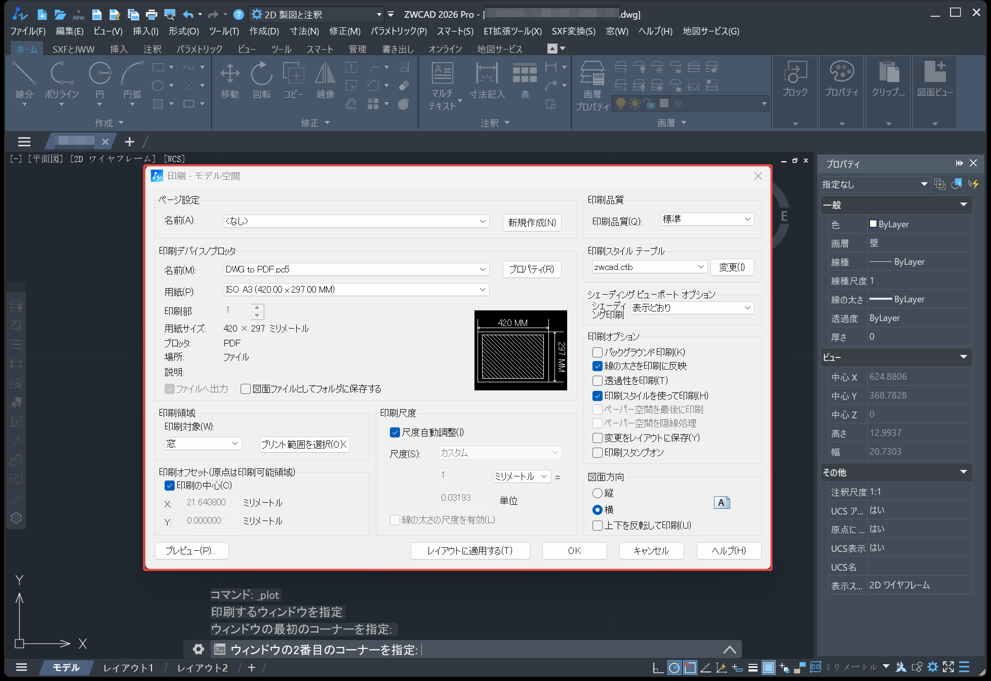Image resolution: width=991 pixels, height=681 pixels.
Task: Toggle the Quick Select icon in Properties panel
Action: (x=973, y=184)
